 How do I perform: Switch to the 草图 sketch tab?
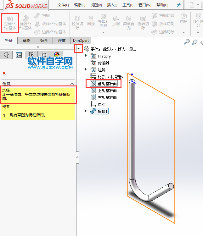[x=26, y=40]
